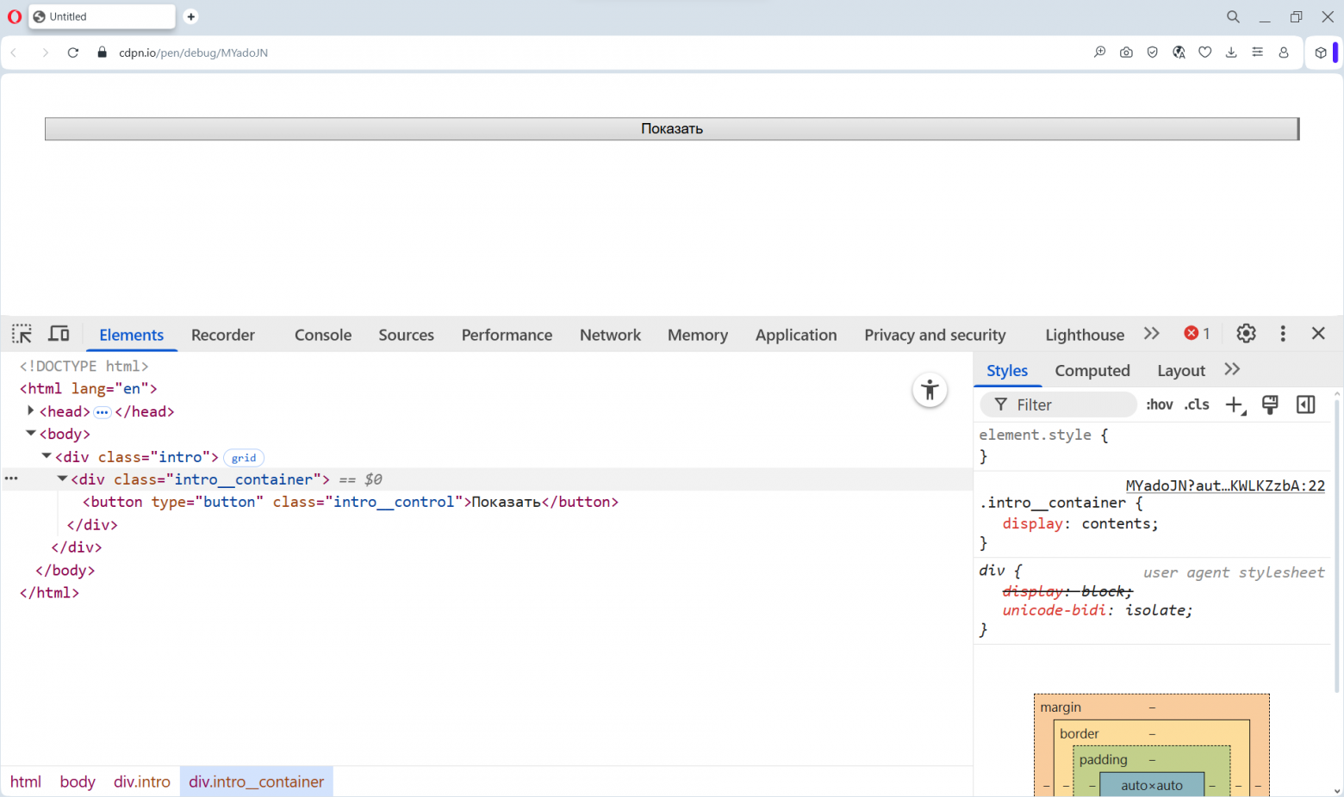This screenshot has width=1344, height=797.
Task: Open the row actions ellipsis
Action: click(11, 478)
